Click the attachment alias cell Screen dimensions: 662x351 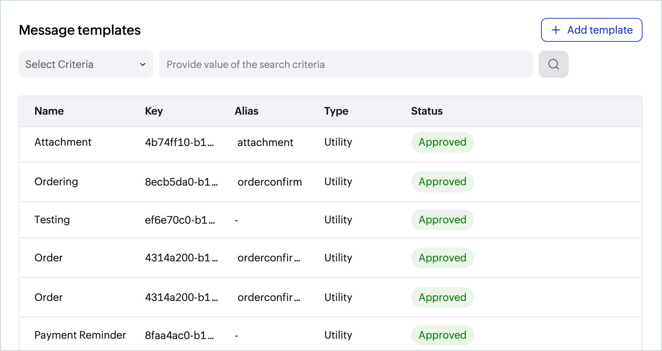point(265,142)
